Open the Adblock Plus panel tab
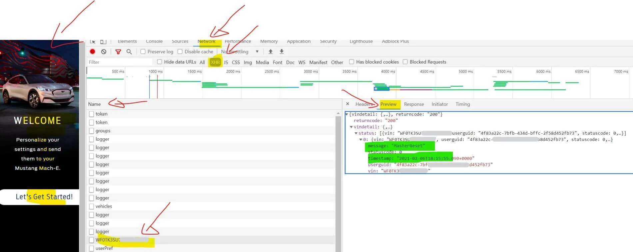The height and width of the screenshot is (252, 633). [x=395, y=42]
